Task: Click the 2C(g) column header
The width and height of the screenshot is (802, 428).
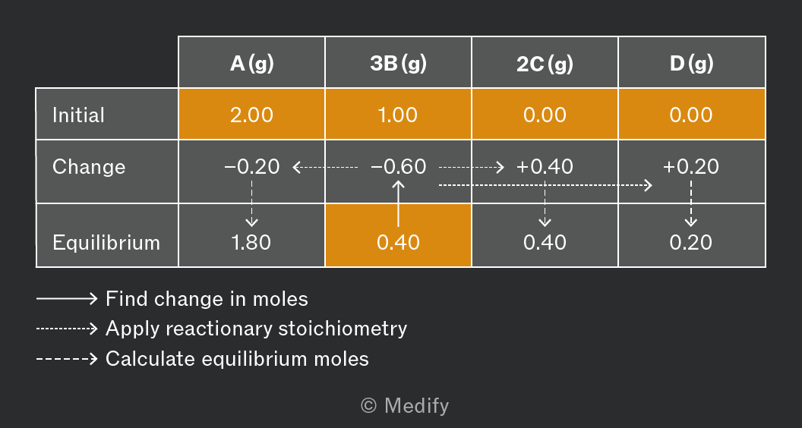Action: pos(545,62)
